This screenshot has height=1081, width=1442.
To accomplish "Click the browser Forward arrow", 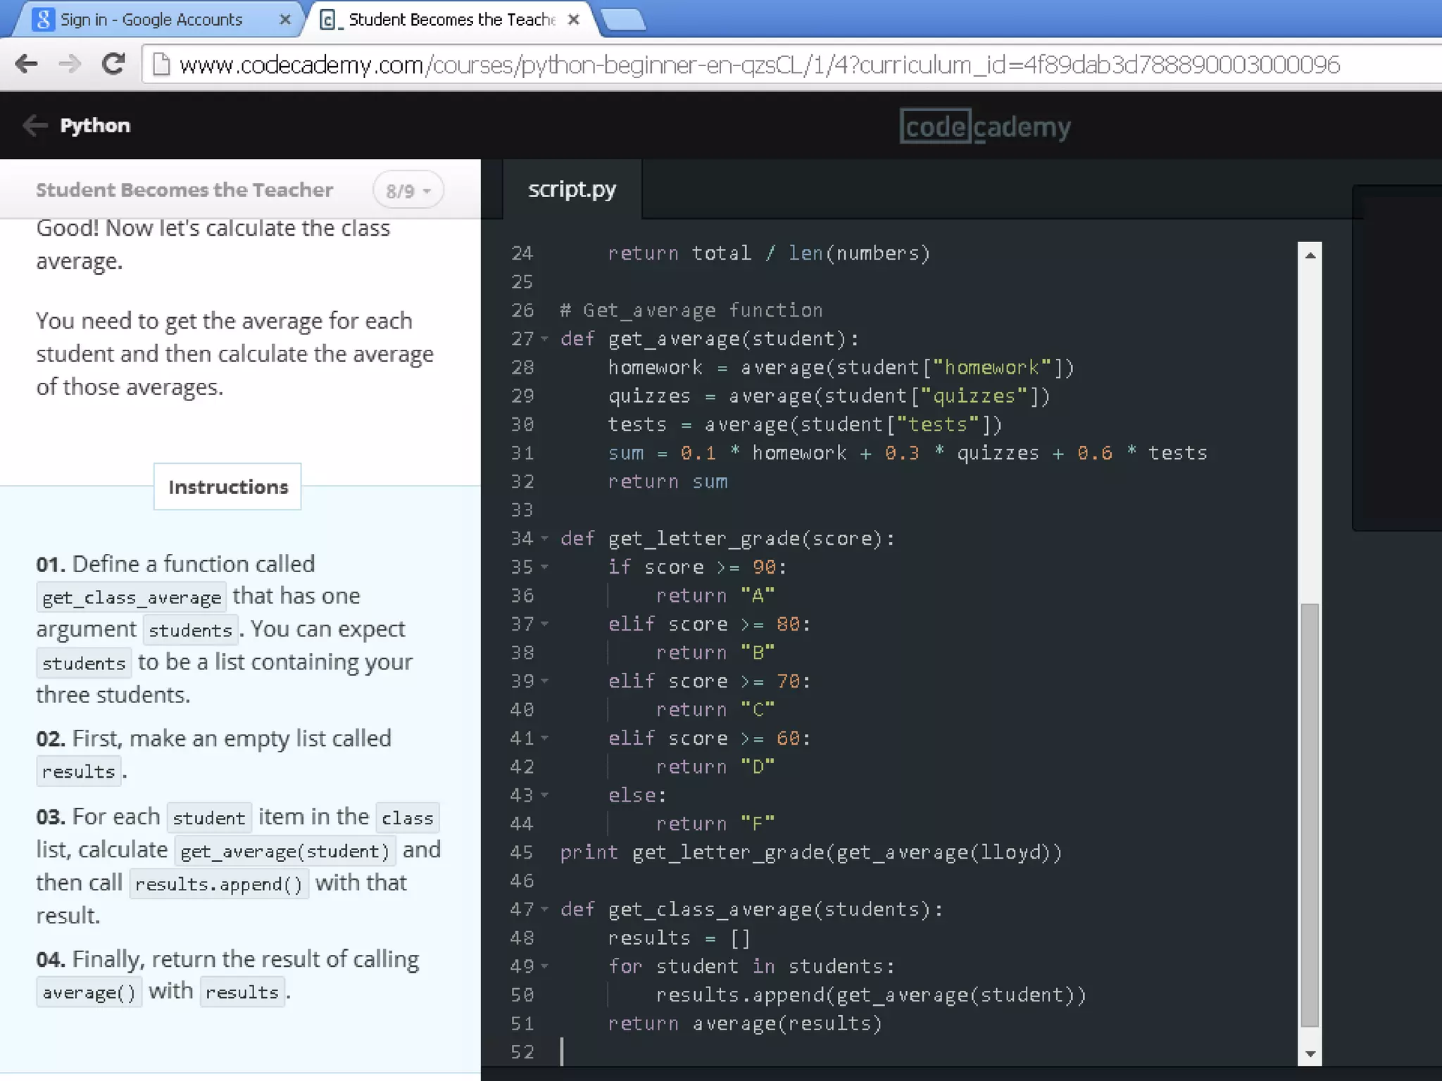I will pos(70,64).
